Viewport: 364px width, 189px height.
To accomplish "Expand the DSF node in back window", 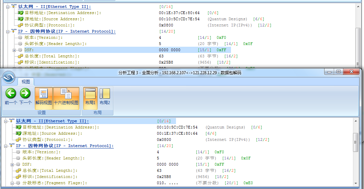I will point(14,50).
